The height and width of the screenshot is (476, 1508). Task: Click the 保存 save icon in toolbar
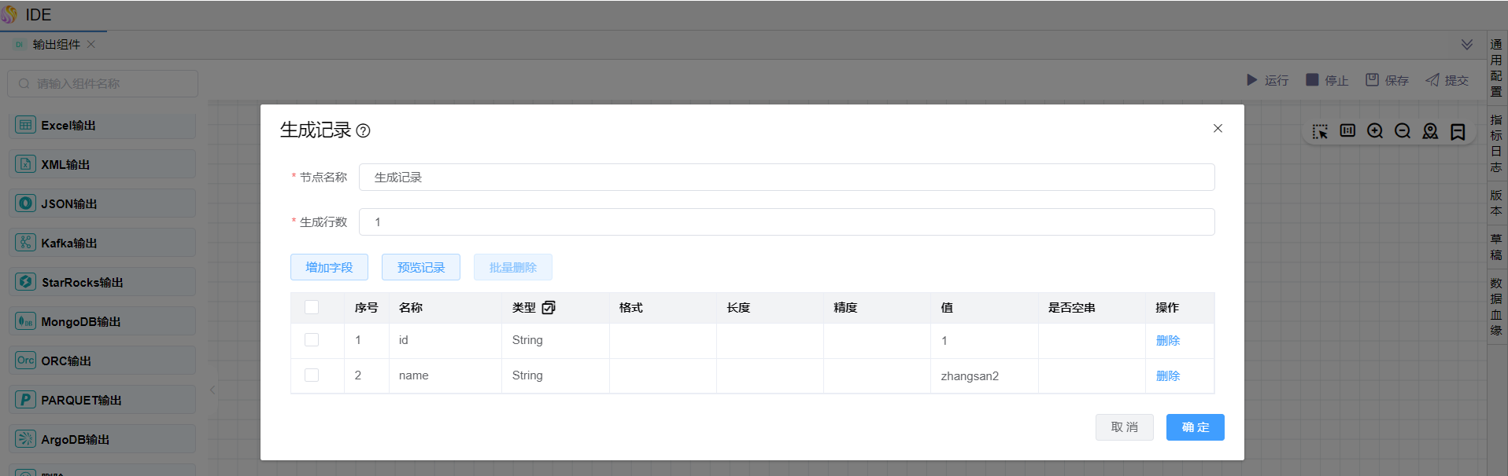click(x=1372, y=80)
